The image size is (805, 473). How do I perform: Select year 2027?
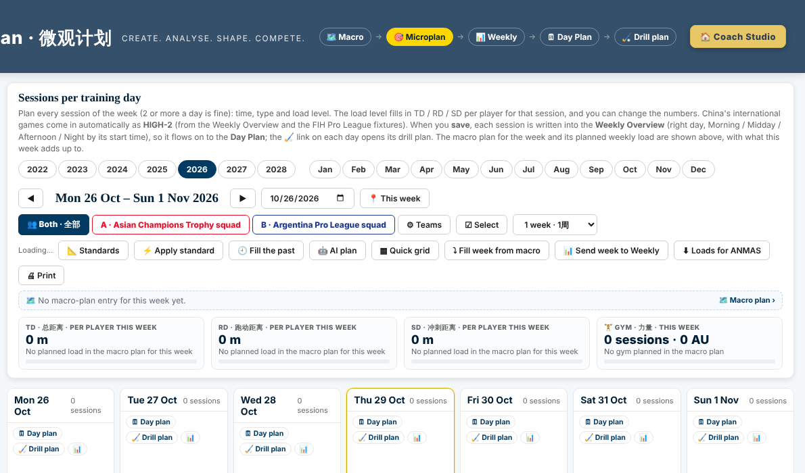click(x=237, y=170)
